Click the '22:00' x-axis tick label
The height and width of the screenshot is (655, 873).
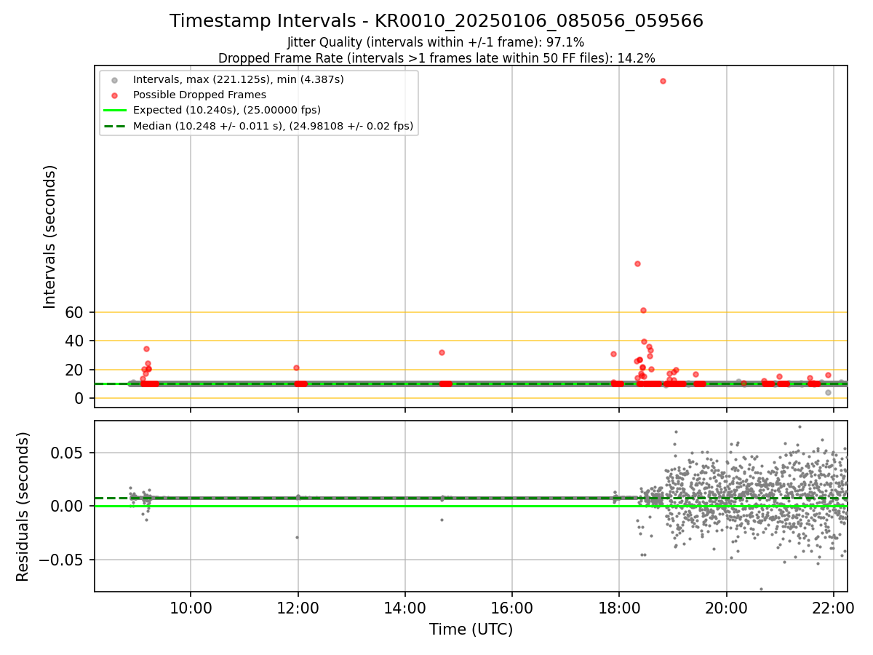coord(833,608)
